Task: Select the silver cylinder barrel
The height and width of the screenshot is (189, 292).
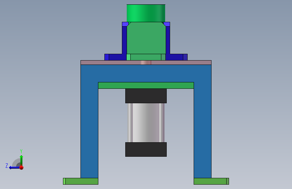Action: tap(146, 123)
